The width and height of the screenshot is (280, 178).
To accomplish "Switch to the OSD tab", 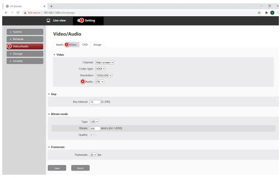I will (x=85, y=45).
